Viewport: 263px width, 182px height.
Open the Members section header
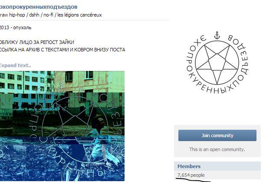(189, 166)
